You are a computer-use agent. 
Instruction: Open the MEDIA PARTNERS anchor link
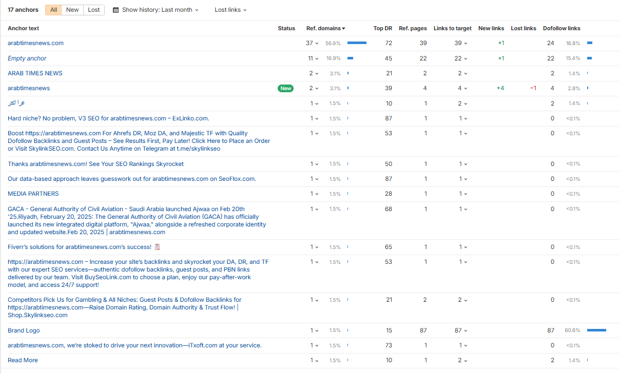33,194
